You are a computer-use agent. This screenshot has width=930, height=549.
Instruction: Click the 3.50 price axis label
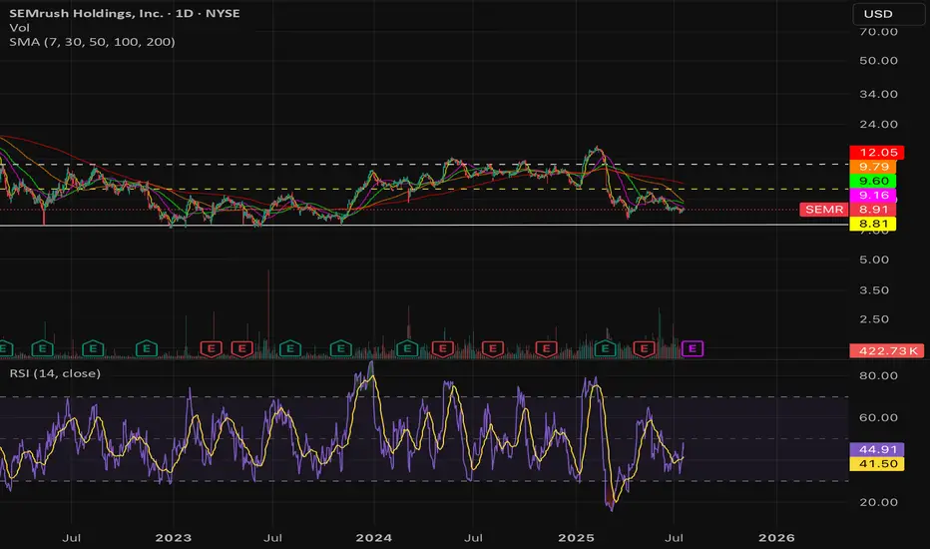(x=874, y=290)
